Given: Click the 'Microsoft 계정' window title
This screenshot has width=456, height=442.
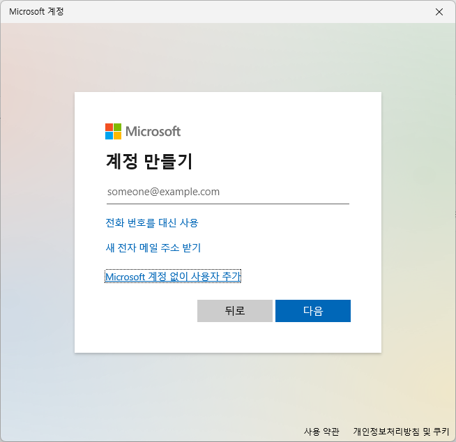Looking at the screenshot, I should pos(36,12).
